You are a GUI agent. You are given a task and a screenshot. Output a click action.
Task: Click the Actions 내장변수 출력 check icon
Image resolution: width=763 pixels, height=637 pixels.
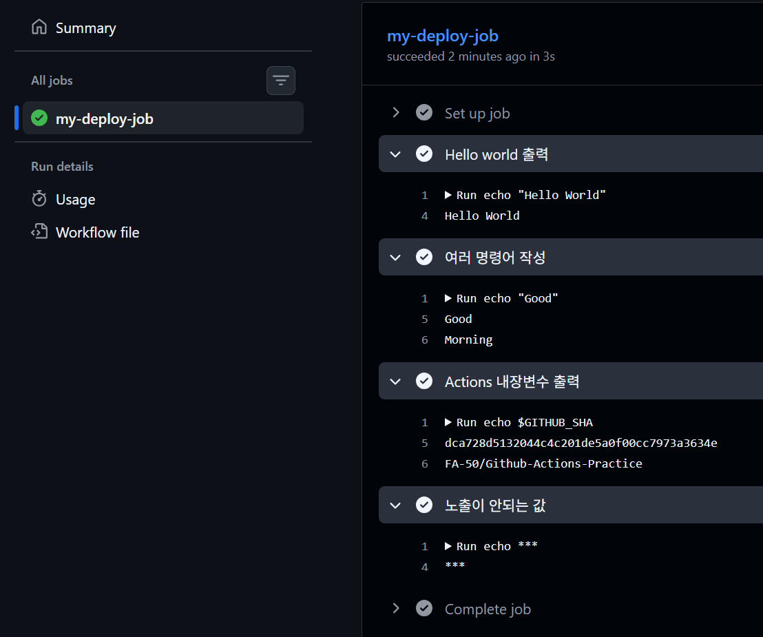pos(424,381)
